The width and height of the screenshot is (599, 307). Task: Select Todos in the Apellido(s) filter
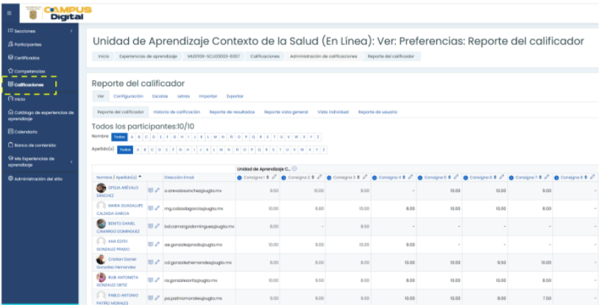click(x=125, y=150)
